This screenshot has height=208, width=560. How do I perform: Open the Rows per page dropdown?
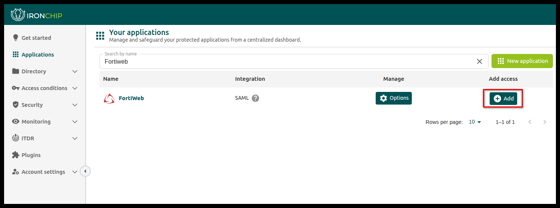[475, 122]
